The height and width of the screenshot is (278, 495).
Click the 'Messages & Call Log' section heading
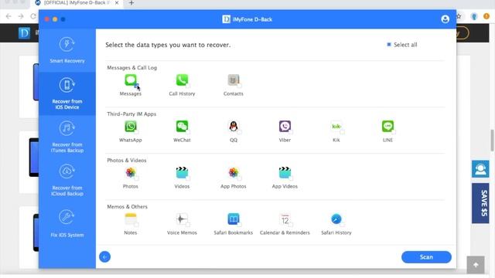point(132,67)
